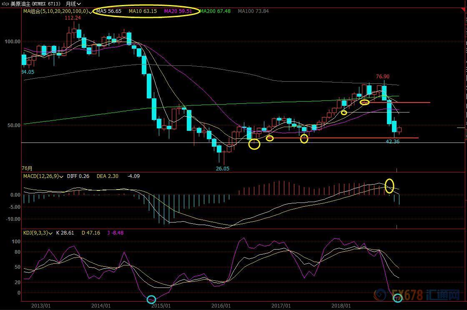Image resolution: width=467 pixels, height=310 pixels.
Task: Click the link icon beside 美原油主 title
Action: pyautogui.click(x=5, y=3)
